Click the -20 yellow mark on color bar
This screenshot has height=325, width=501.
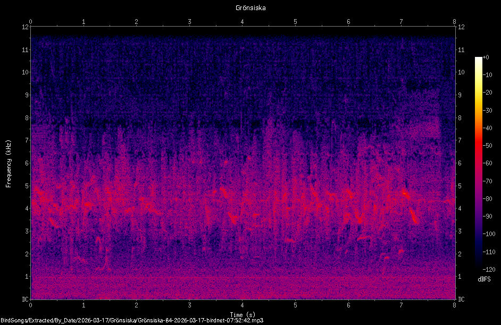487,93
